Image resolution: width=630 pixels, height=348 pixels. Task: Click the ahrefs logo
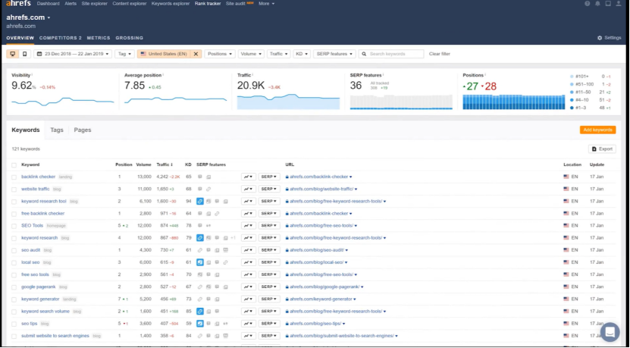click(x=18, y=4)
